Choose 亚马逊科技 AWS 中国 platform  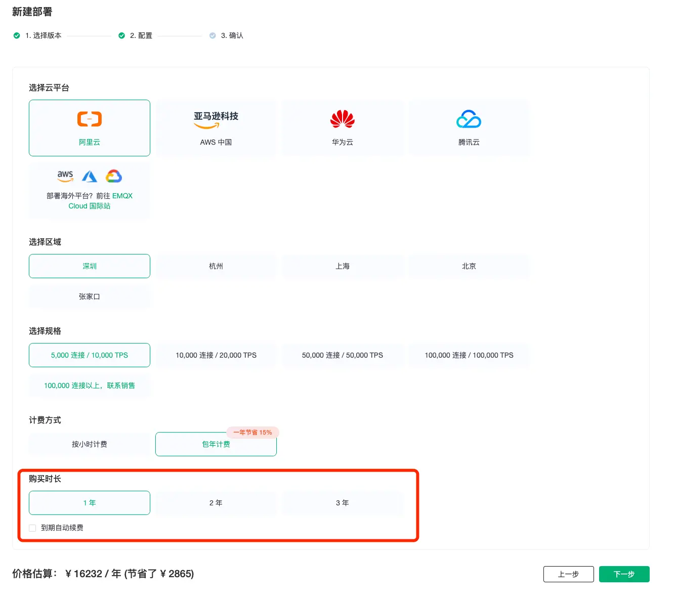tap(216, 127)
